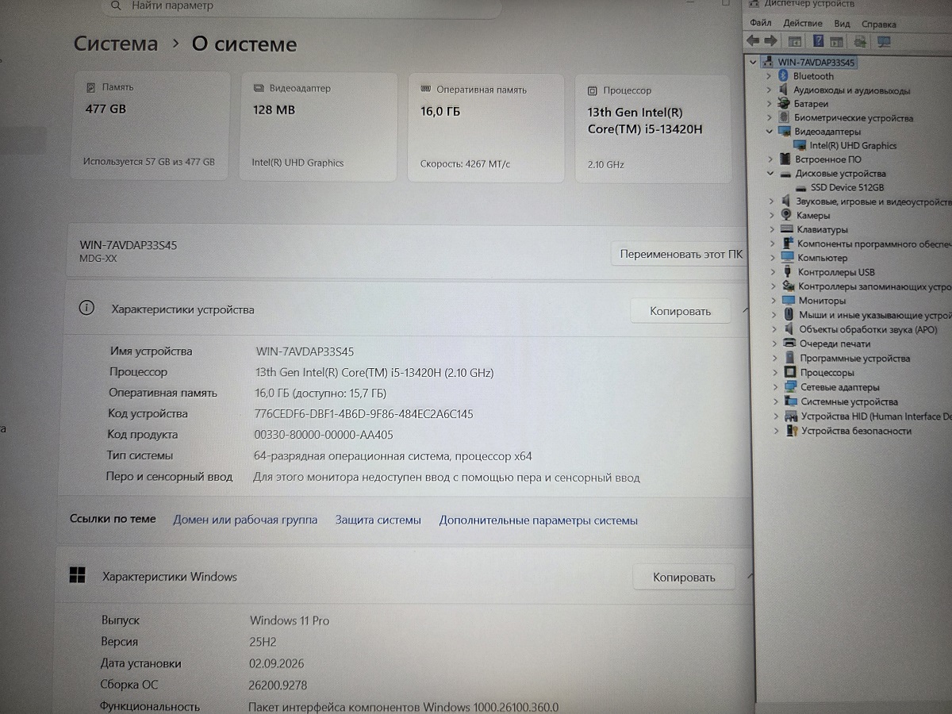952x714 pixels.
Task: Click the scan for hardware changes icon
Action: tap(860, 41)
